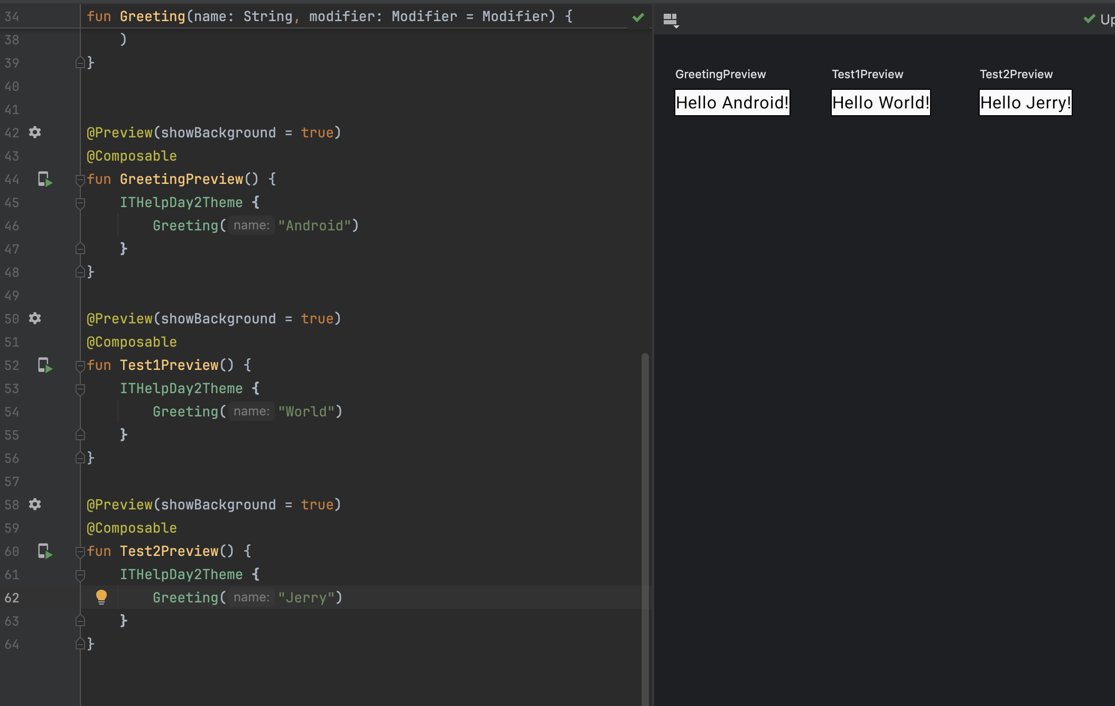Run the GreetingPreview gutter run icon
This screenshot has width=1115, height=706.
(x=45, y=180)
